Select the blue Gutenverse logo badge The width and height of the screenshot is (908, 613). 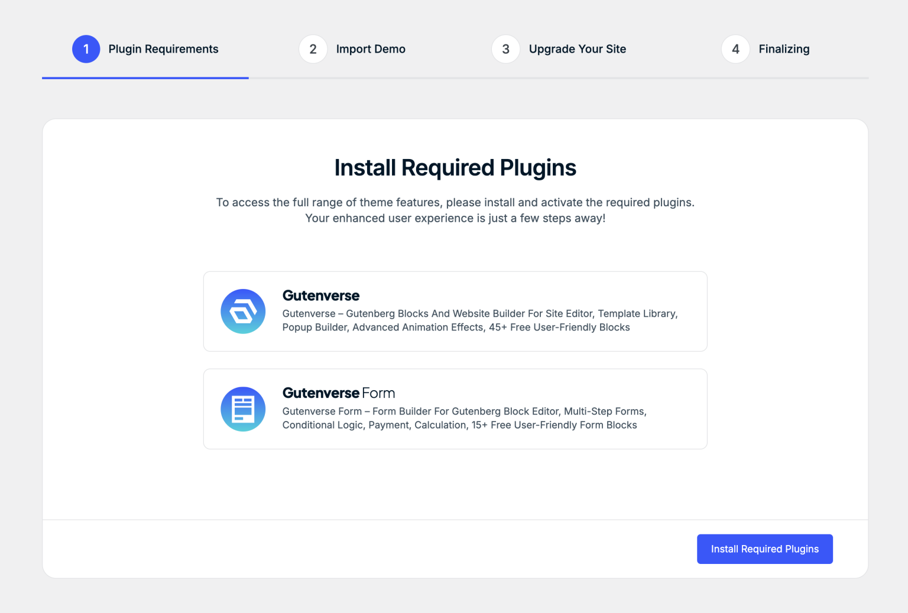coord(242,311)
